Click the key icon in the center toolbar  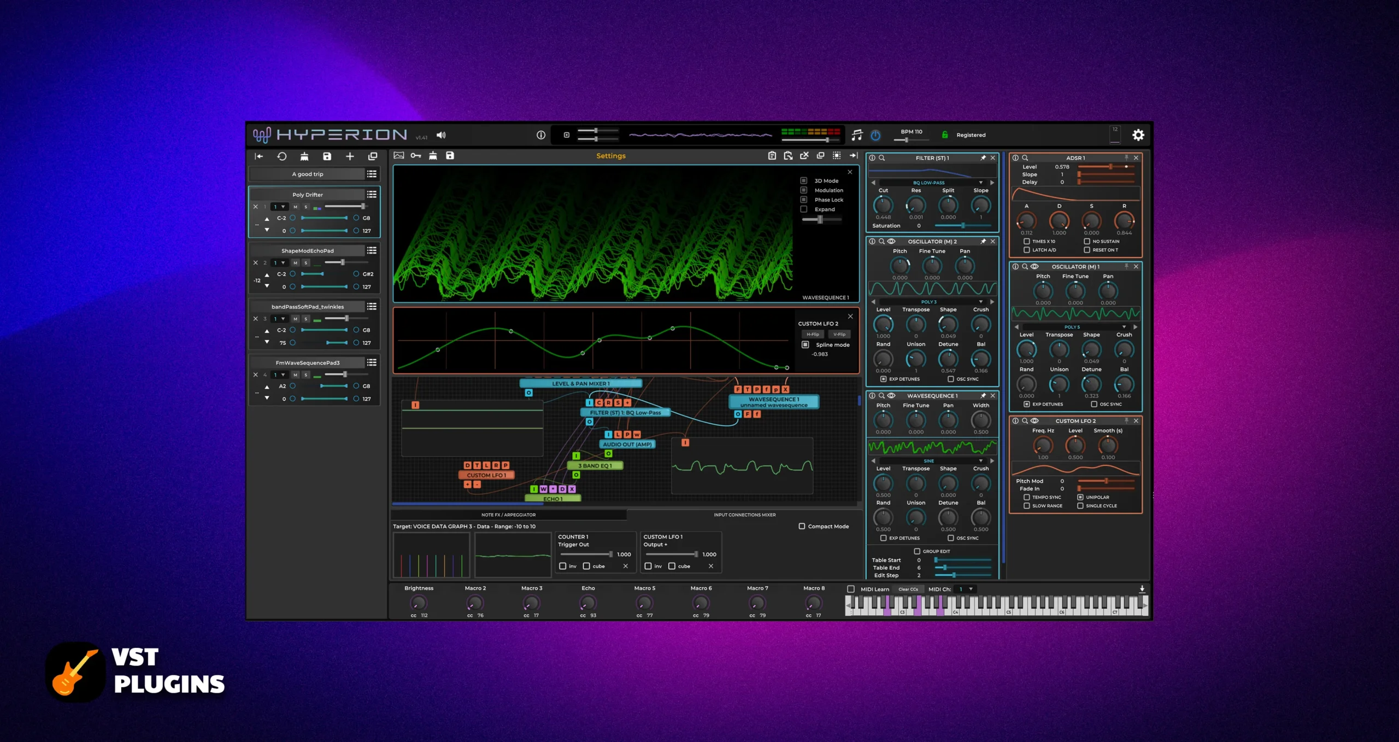(x=416, y=155)
